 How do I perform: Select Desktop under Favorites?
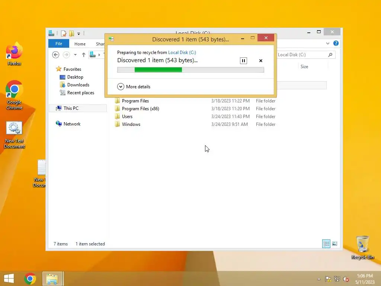pos(75,77)
